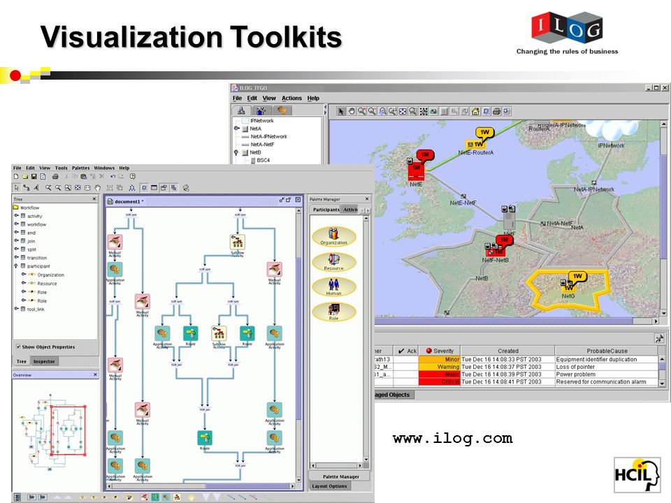Click the Created column header
The image size is (671, 503).
tap(508, 351)
